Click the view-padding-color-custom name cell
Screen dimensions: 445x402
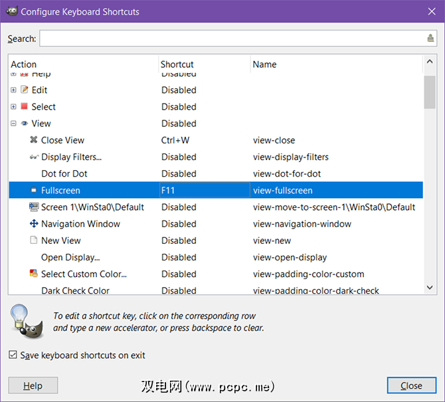point(308,274)
